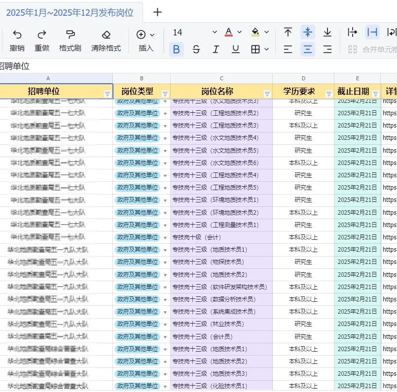This screenshot has width=397, height=392.
Task: Open 岗位类型 dropdown in 工程地质技术员2 row
Action: pos(165,114)
